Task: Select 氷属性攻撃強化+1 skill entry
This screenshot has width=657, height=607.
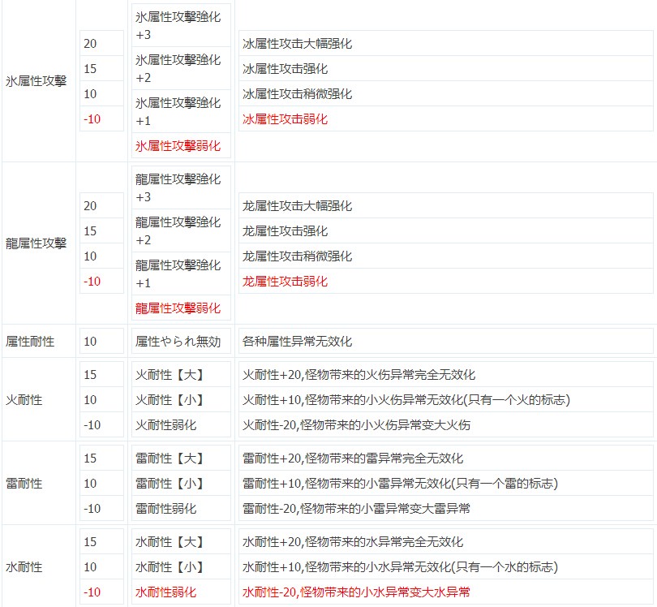Action: coord(181,111)
